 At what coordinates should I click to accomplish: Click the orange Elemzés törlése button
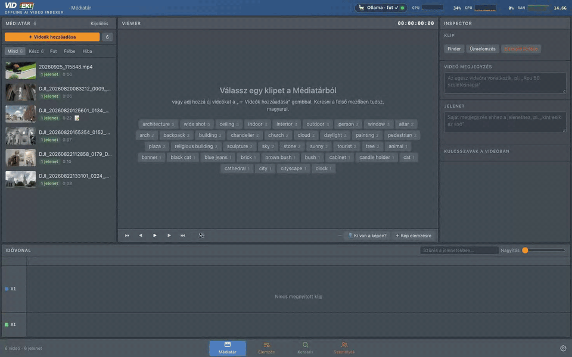click(x=521, y=49)
